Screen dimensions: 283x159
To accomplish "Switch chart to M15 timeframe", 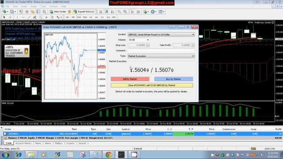I will pos(79,17).
